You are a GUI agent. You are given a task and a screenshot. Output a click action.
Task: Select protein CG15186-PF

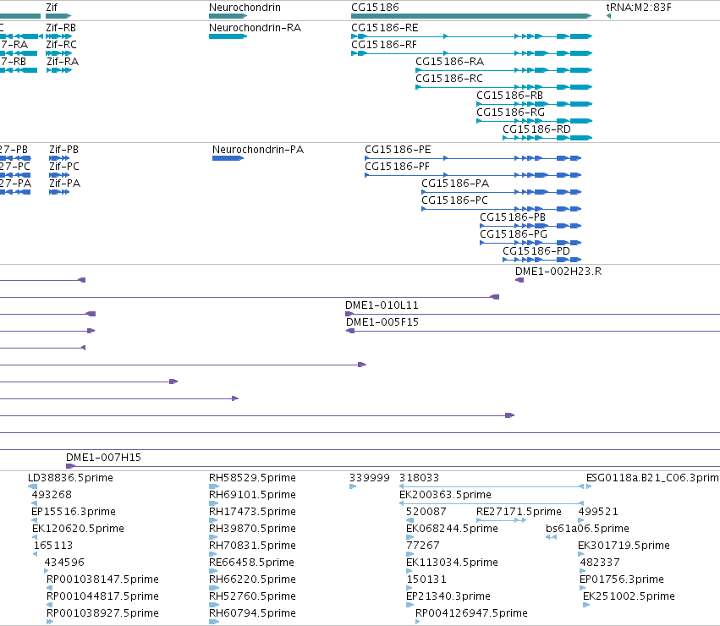(x=397, y=167)
